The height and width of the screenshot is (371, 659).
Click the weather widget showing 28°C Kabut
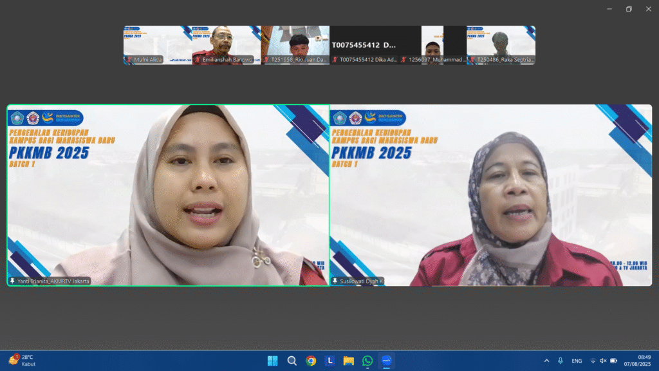(x=23, y=361)
